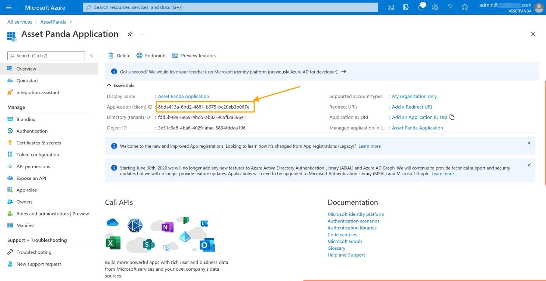Screen dimensions: 546x281
Task: Open the Microsoft Graph documentation link
Action: coord(344,241)
